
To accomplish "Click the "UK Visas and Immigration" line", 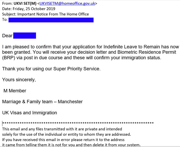I will coord(30,113).
